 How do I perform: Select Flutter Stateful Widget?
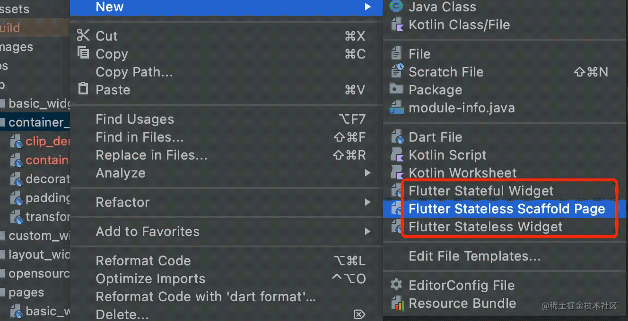(x=481, y=191)
